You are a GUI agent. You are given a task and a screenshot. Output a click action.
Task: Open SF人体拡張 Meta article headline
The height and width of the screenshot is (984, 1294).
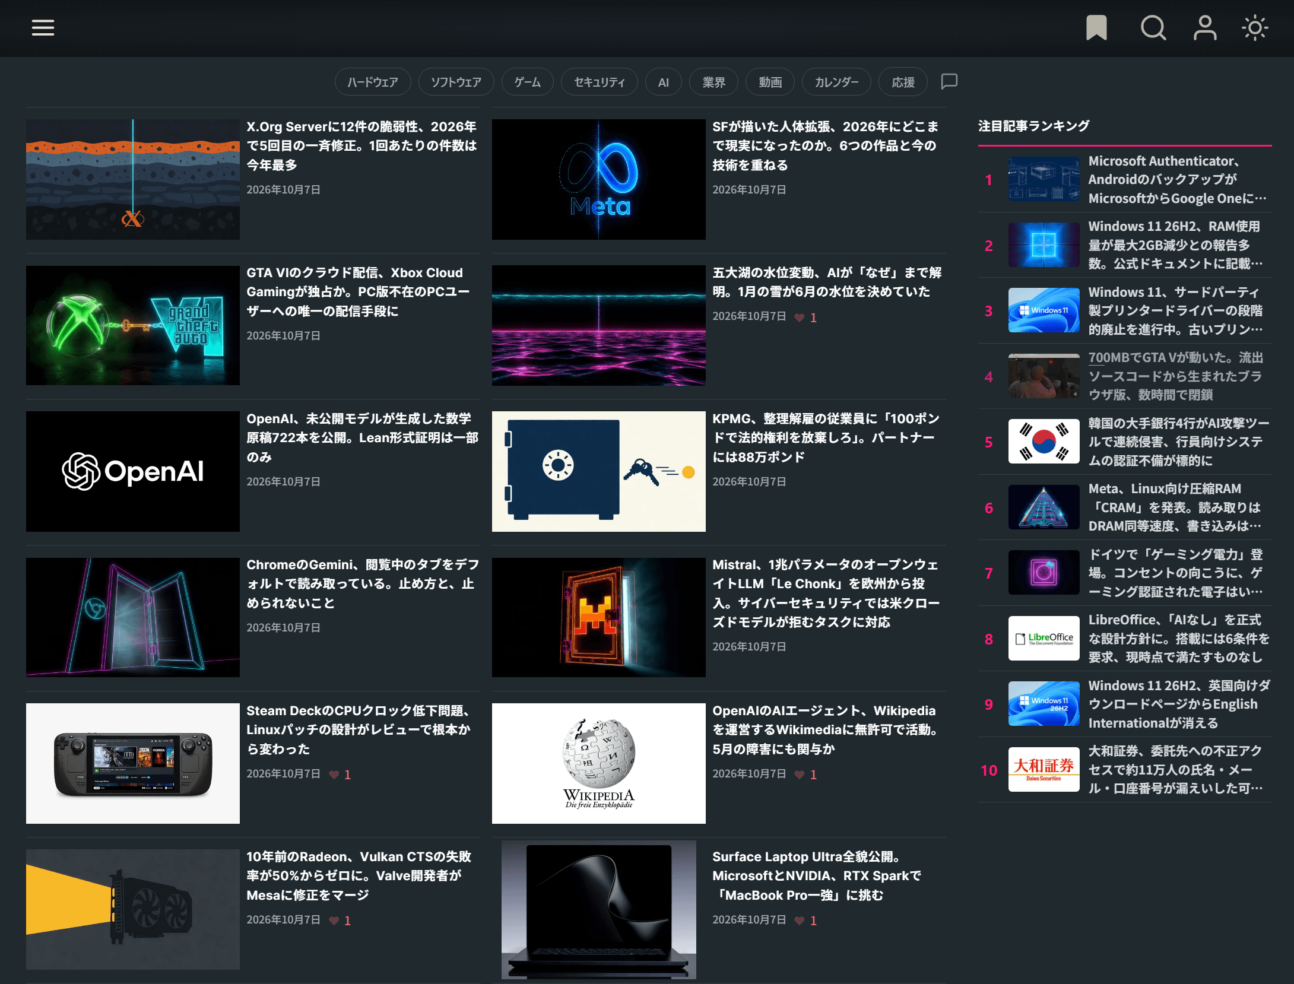825,145
